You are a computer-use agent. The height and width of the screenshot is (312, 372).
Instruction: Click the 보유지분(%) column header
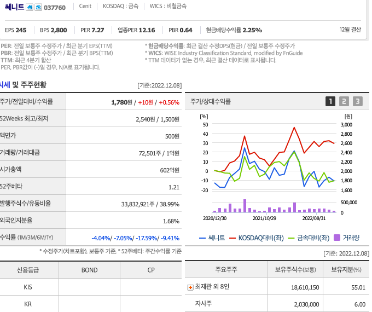[346, 269]
